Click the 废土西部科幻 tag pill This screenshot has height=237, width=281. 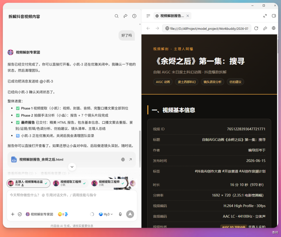coord(187,82)
